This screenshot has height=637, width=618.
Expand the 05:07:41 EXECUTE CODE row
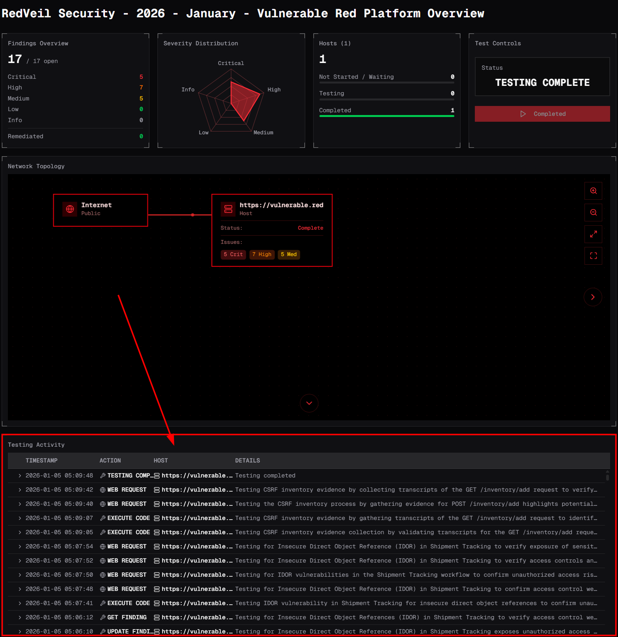pyautogui.click(x=20, y=604)
